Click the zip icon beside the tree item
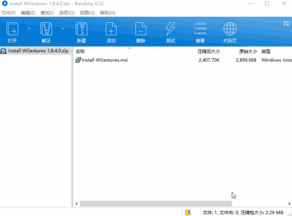 coord(3,51)
